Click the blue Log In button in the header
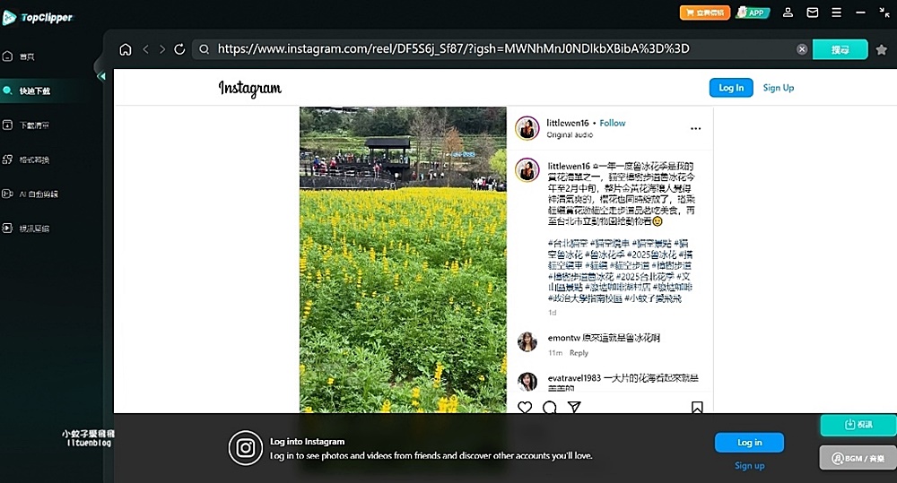Image resolution: width=897 pixels, height=483 pixels. [x=731, y=88]
